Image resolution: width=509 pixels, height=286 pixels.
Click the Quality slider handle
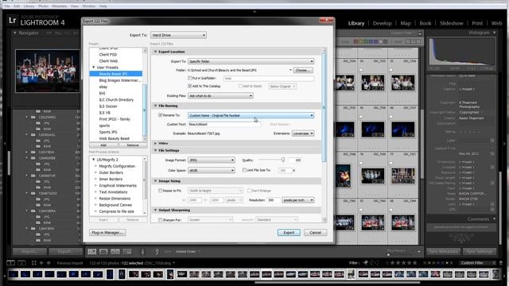[283, 160]
